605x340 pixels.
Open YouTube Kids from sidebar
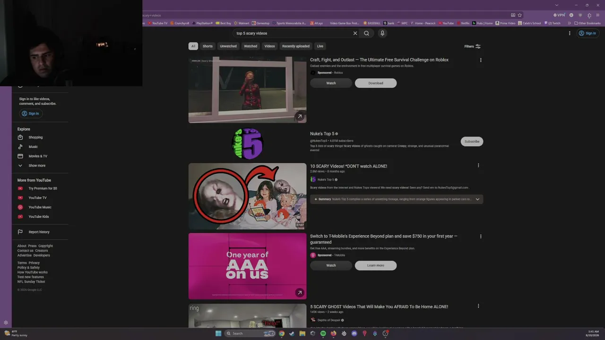pos(38,217)
